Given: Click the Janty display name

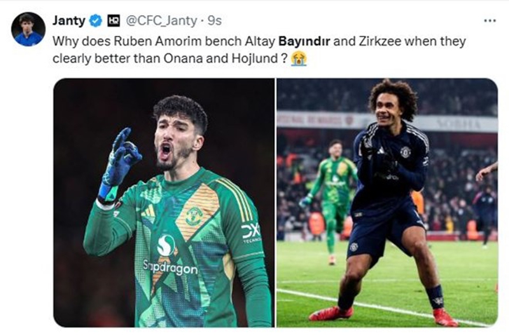Looking at the screenshot, I should [x=69, y=21].
